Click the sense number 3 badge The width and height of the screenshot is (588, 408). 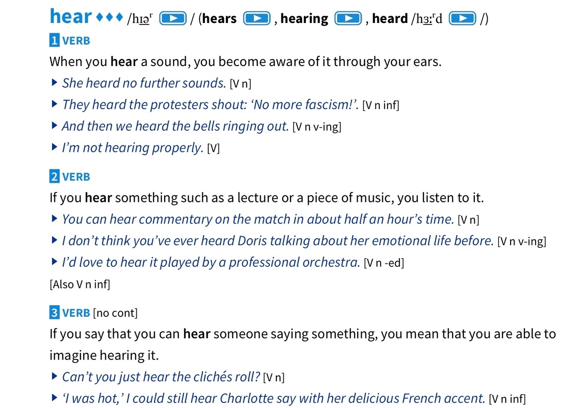coord(54,312)
